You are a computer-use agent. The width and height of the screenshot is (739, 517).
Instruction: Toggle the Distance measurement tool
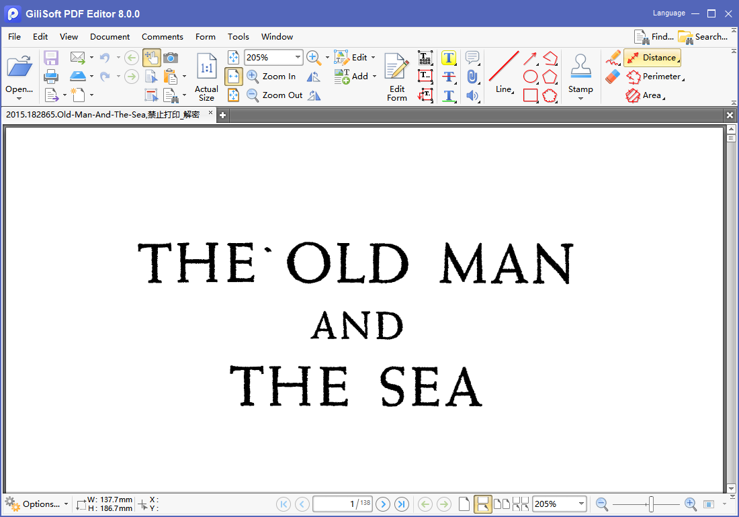point(652,58)
